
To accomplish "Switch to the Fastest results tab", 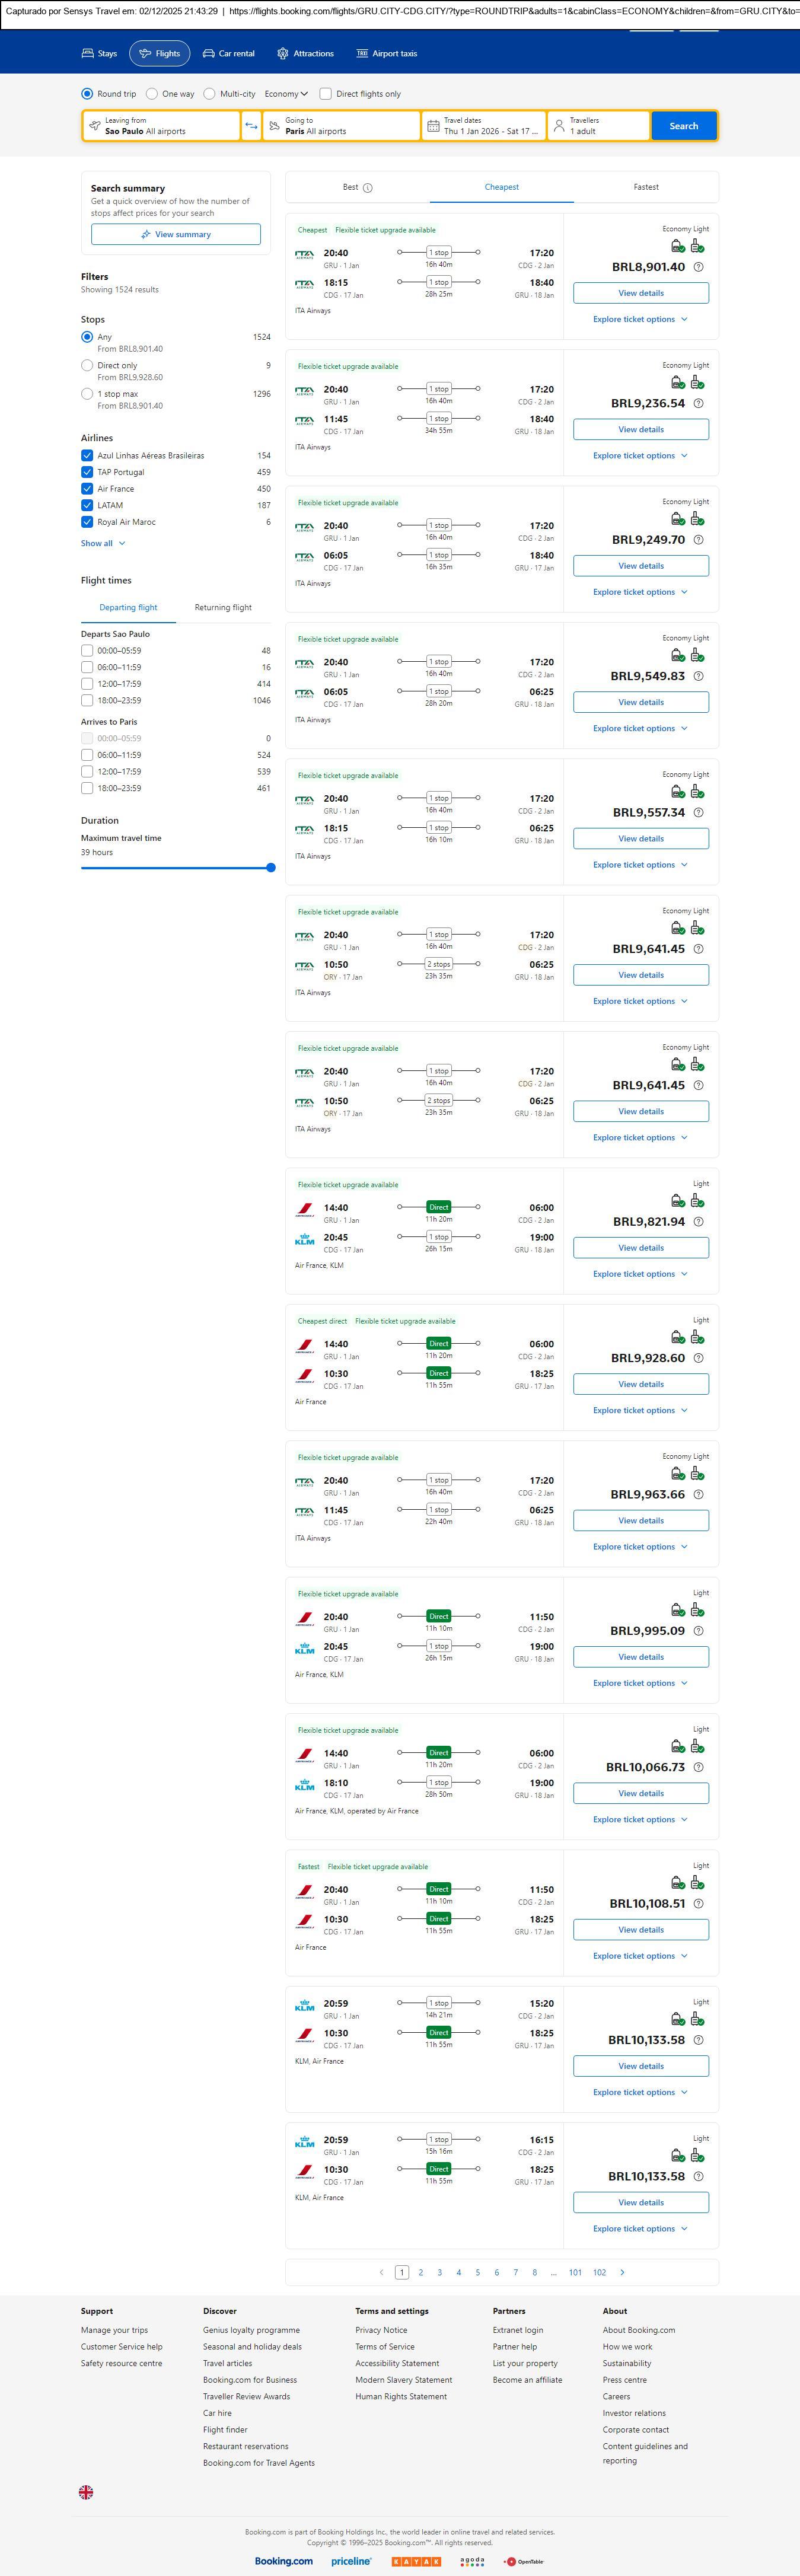I will (645, 187).
